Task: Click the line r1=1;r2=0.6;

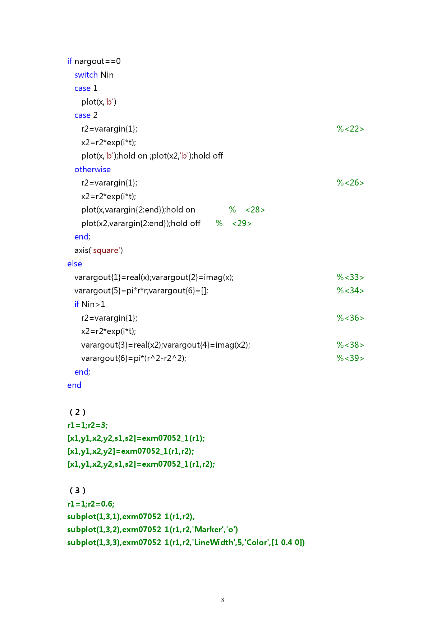Action: 91,504
